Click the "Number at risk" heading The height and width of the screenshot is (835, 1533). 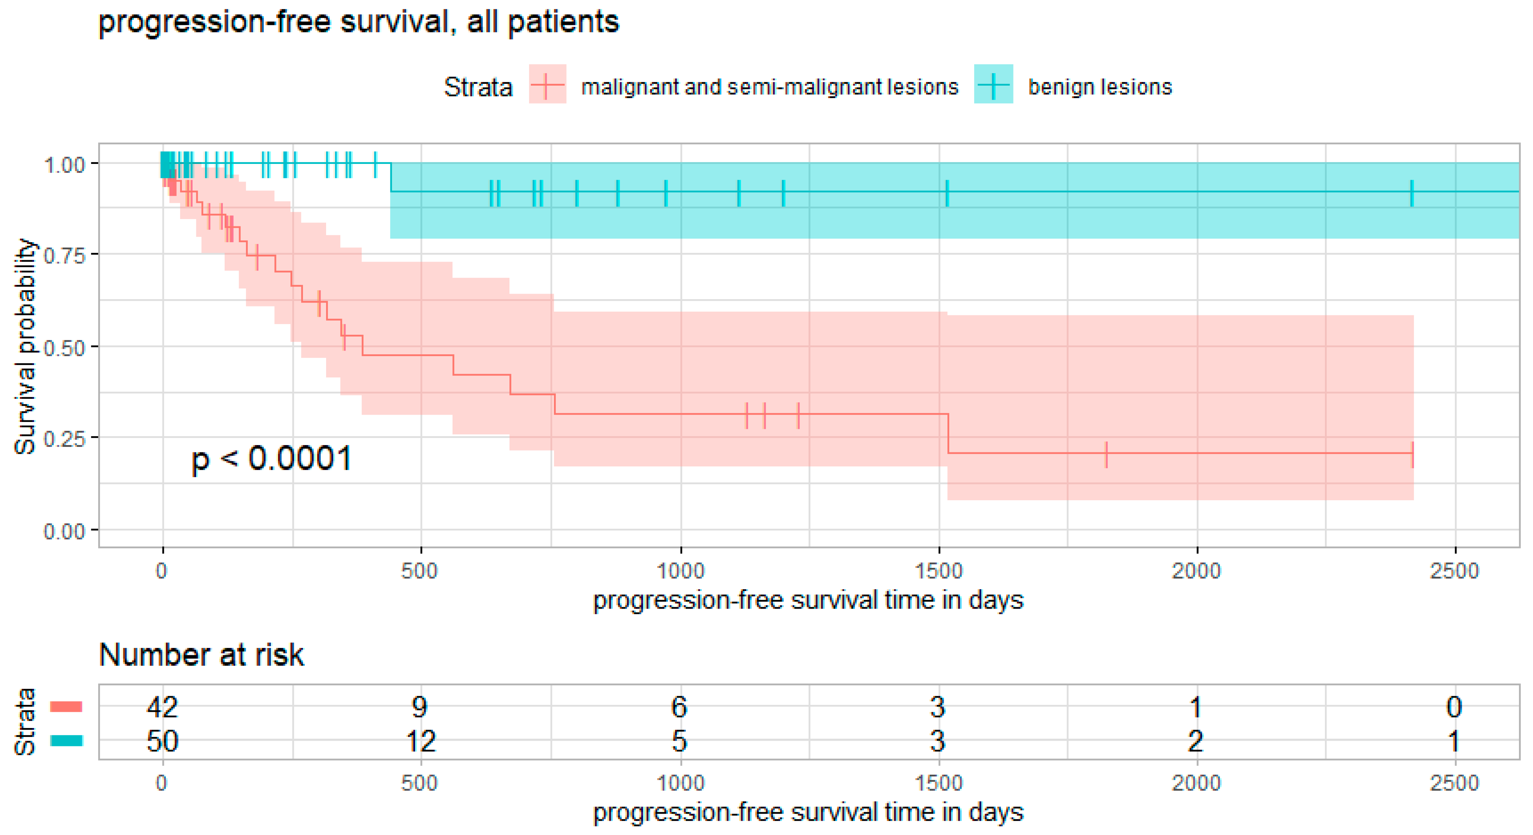point(201,655)
